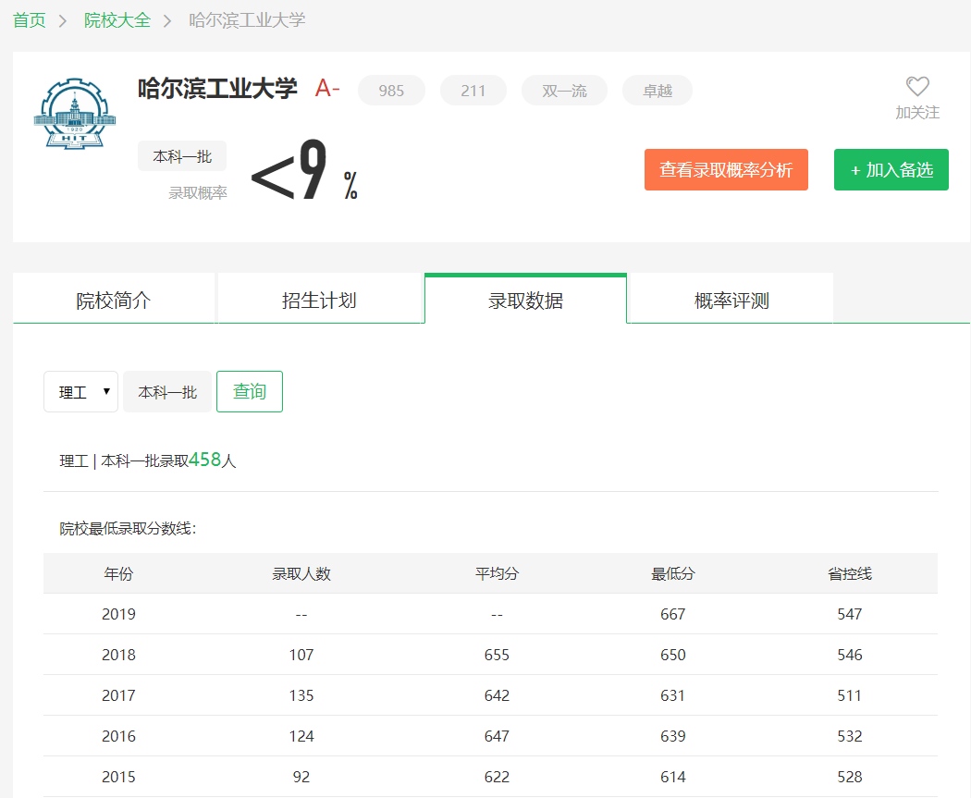
Task: Select the 2015 year cell
Action: [x=118, y=777]
